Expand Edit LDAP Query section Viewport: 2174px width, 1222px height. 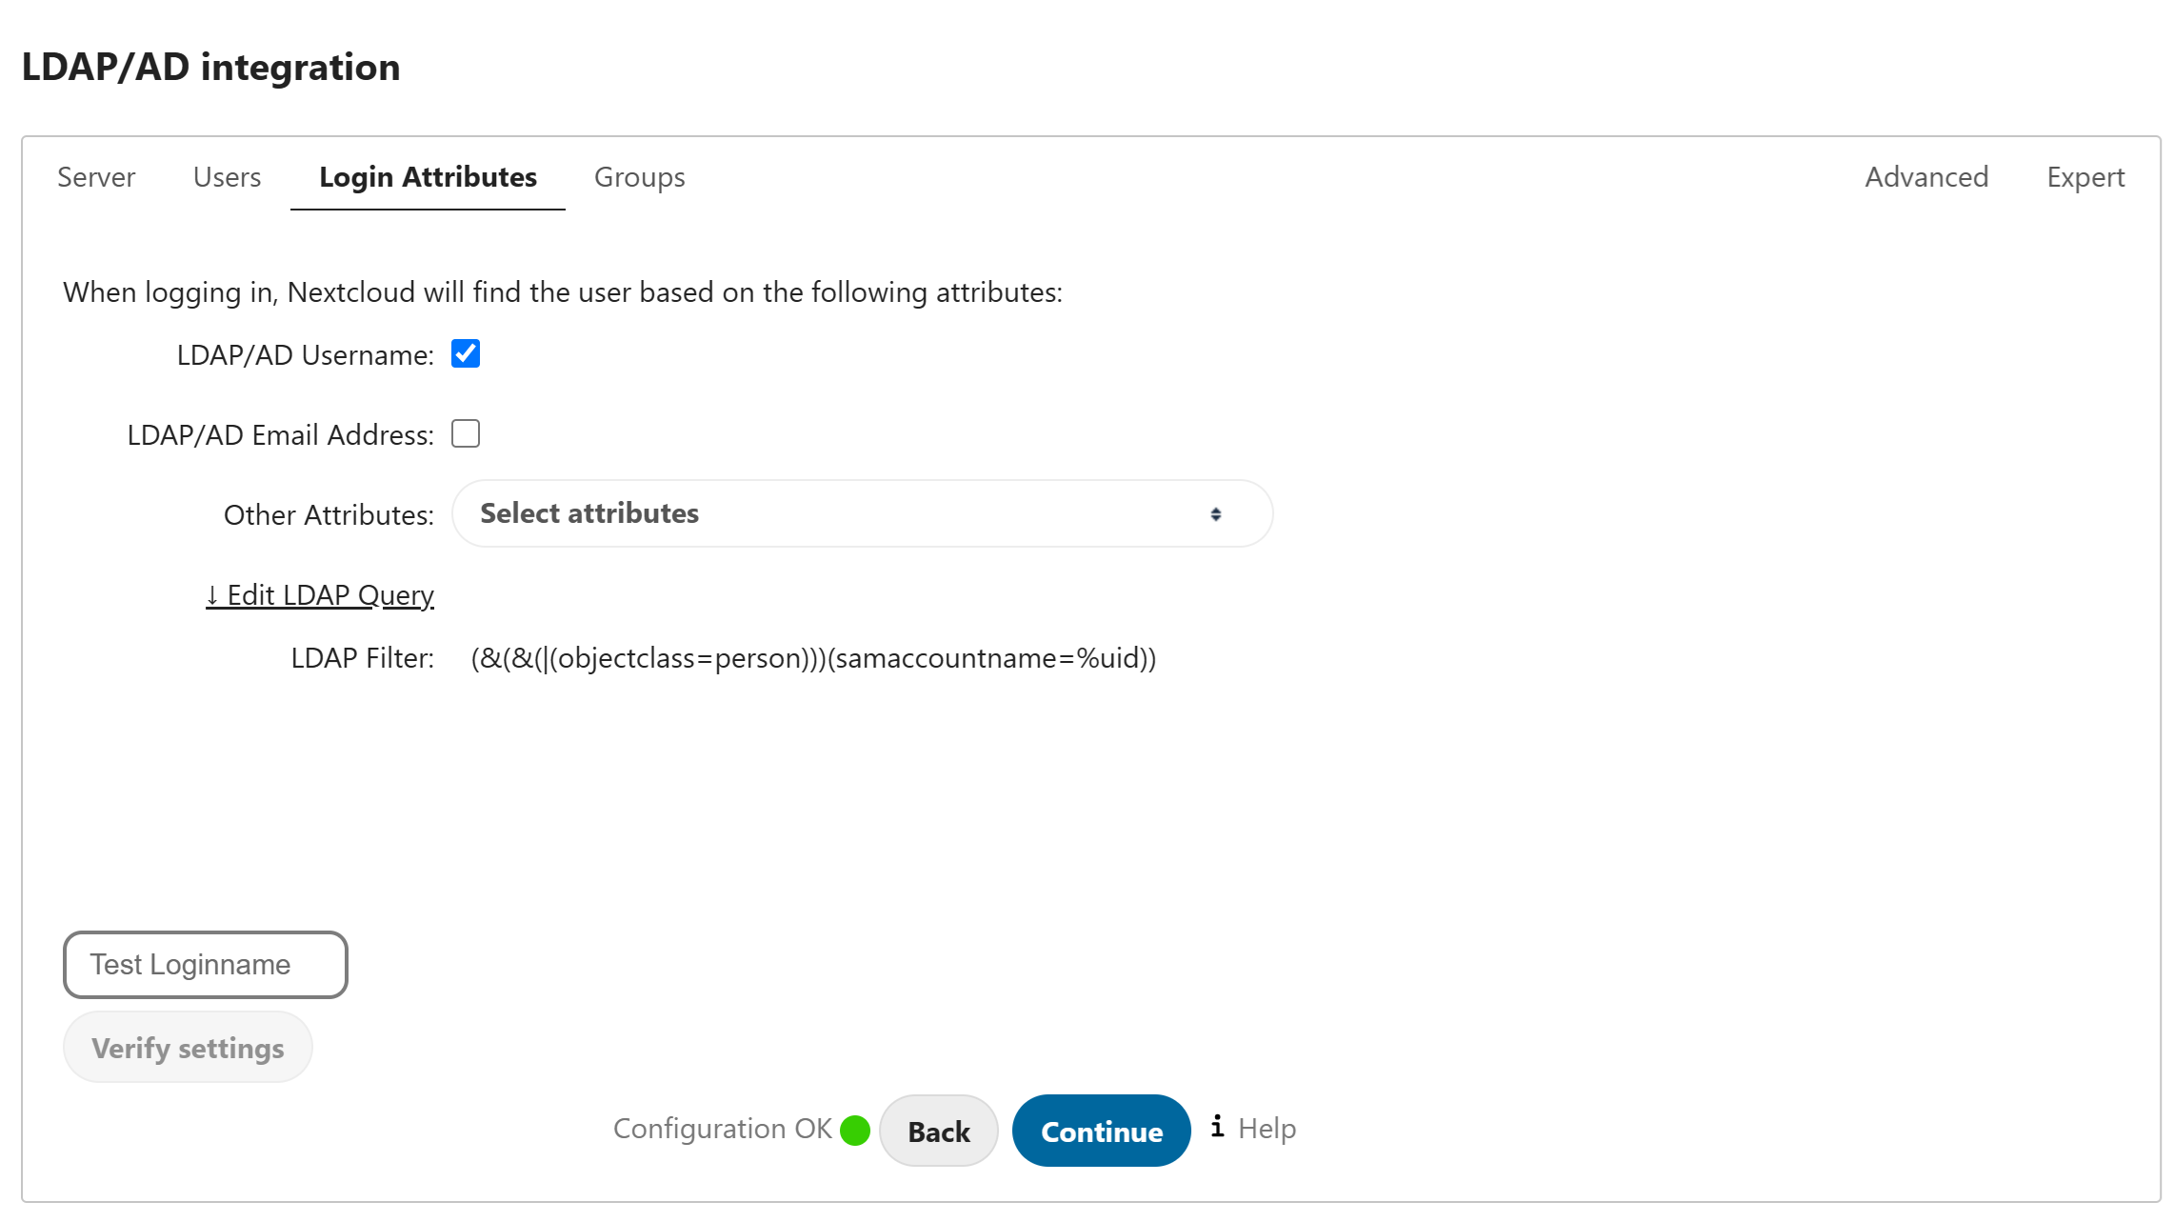(x=320, y=595)
